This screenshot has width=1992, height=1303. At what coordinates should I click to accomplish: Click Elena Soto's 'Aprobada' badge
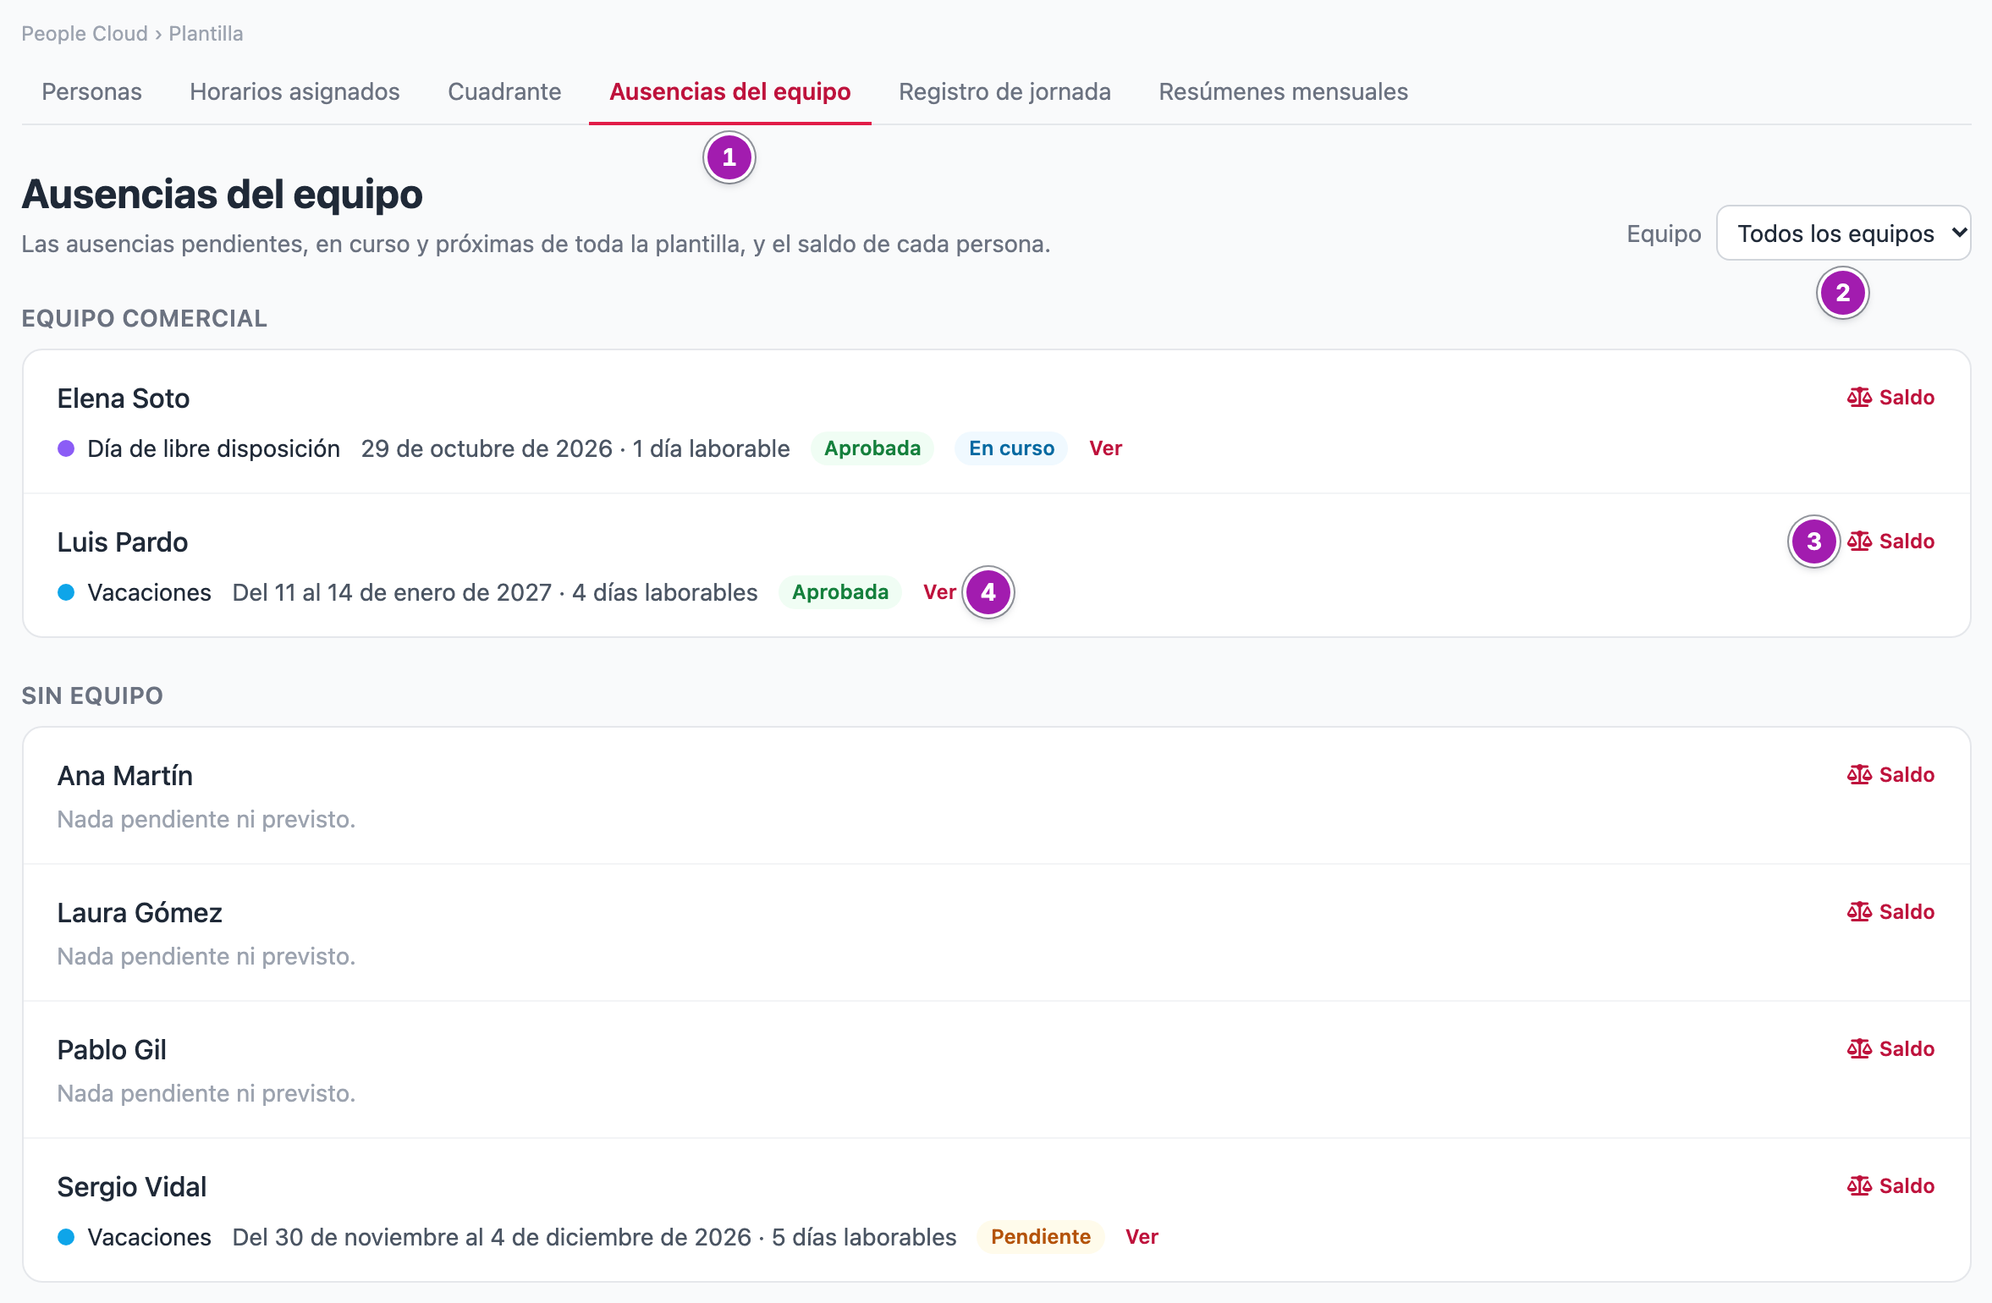(x=872, y=448)
